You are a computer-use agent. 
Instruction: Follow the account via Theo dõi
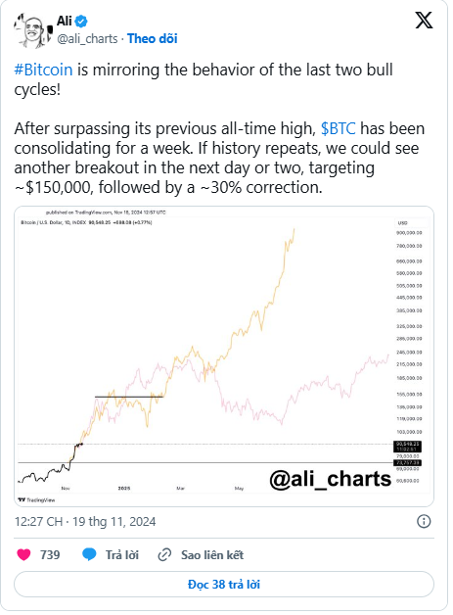(x=152, y=38)
